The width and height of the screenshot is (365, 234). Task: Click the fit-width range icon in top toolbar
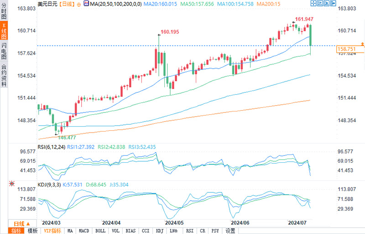coord(320,4)
